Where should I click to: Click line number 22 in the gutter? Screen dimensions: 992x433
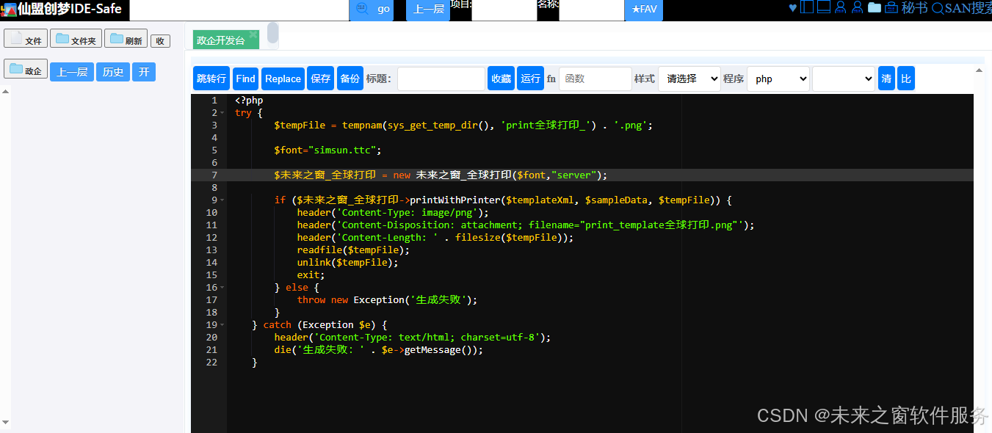[x=211, y=363]
